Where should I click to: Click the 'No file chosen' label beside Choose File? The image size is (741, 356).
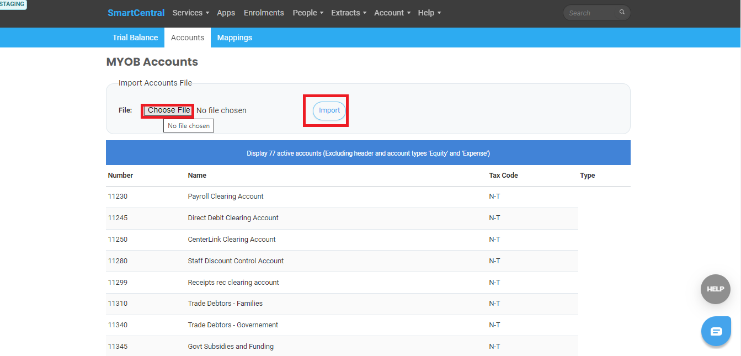click(221, 110)
